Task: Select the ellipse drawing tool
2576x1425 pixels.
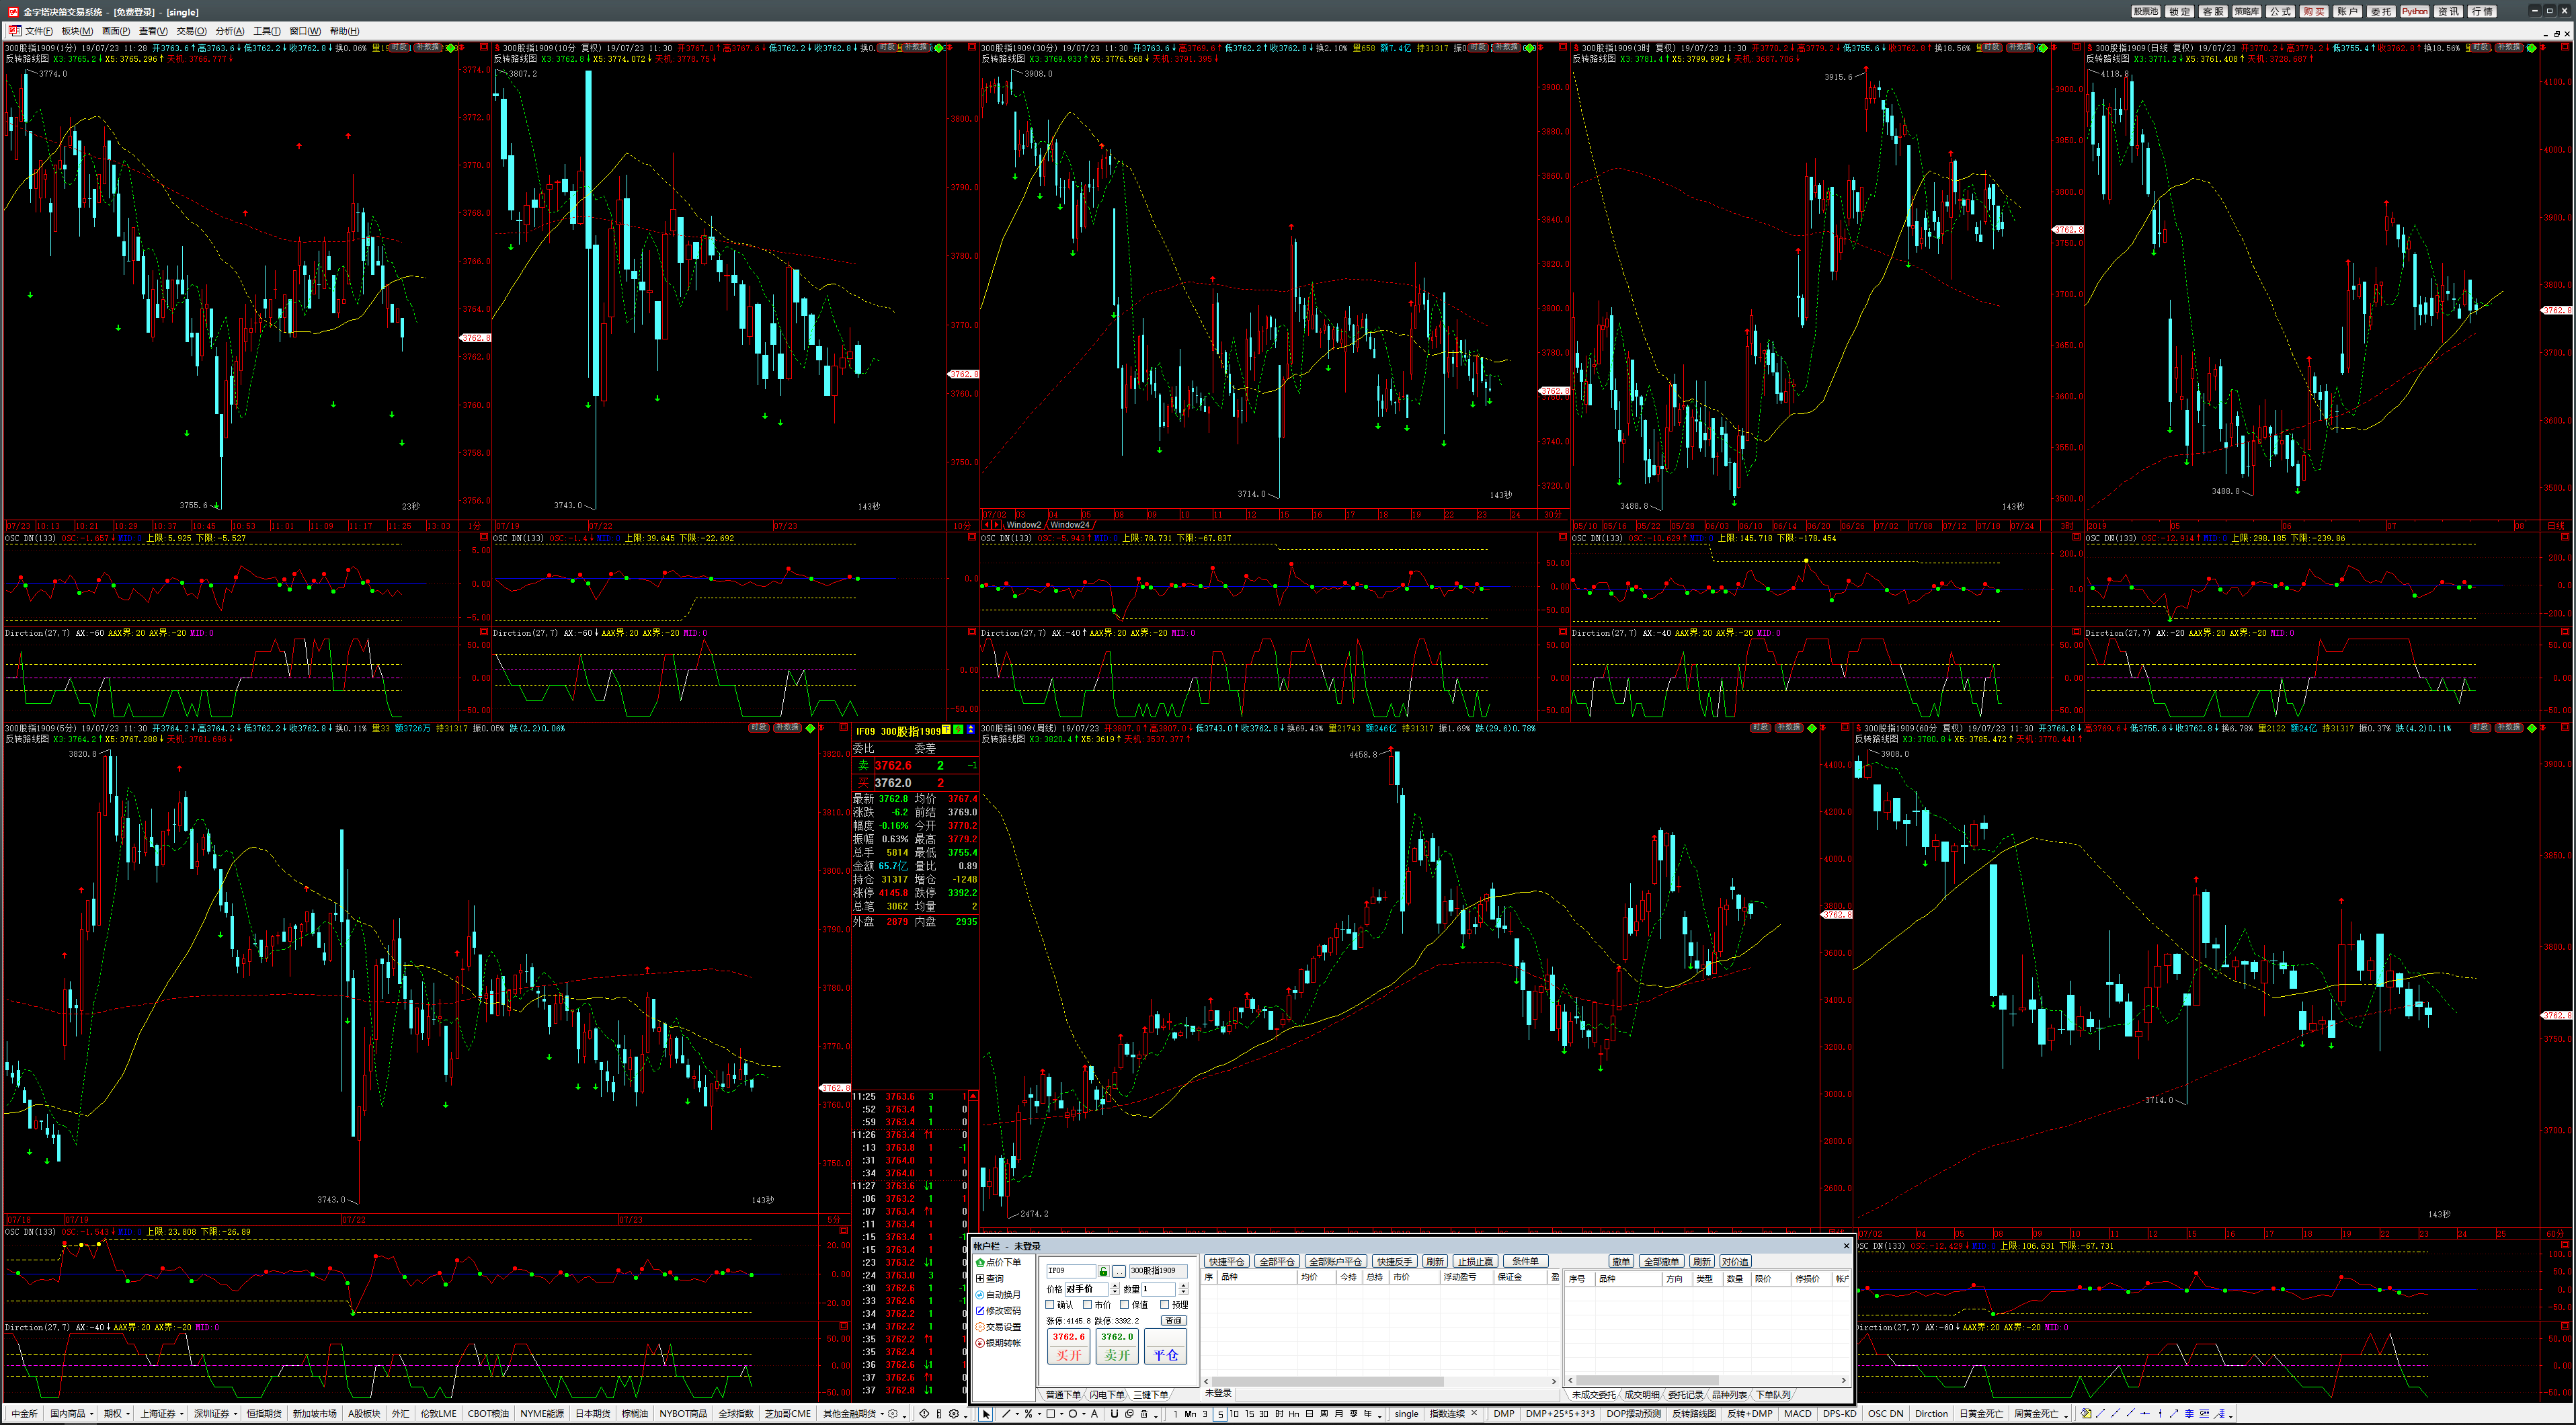Action: click(1073, 1414)
